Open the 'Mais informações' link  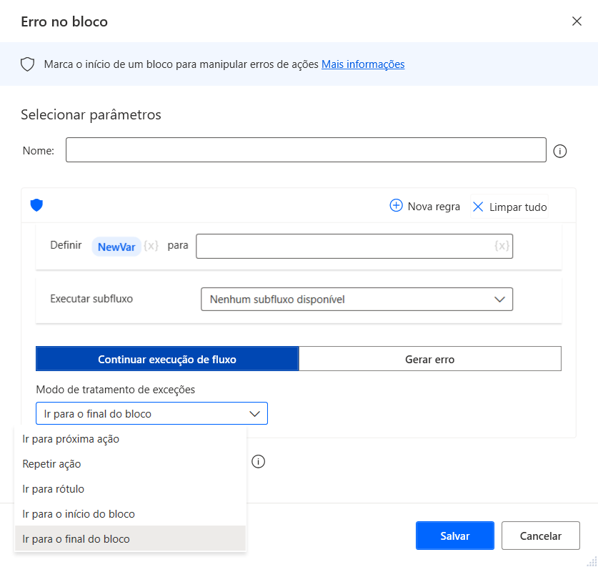click(x=363, y=64)
